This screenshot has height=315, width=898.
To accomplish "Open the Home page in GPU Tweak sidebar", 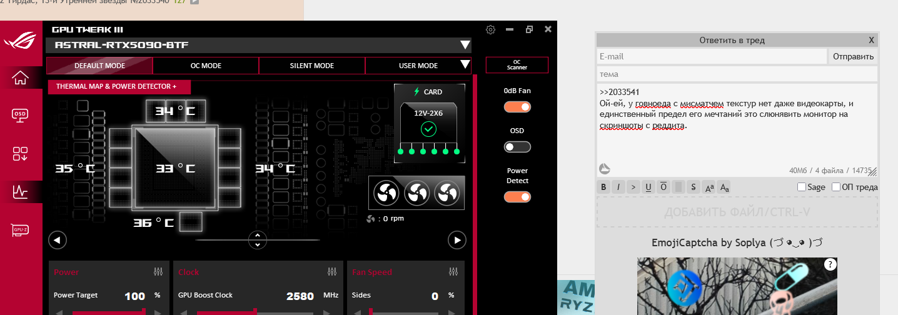I will pyautogui.click(x=21, y=77).
